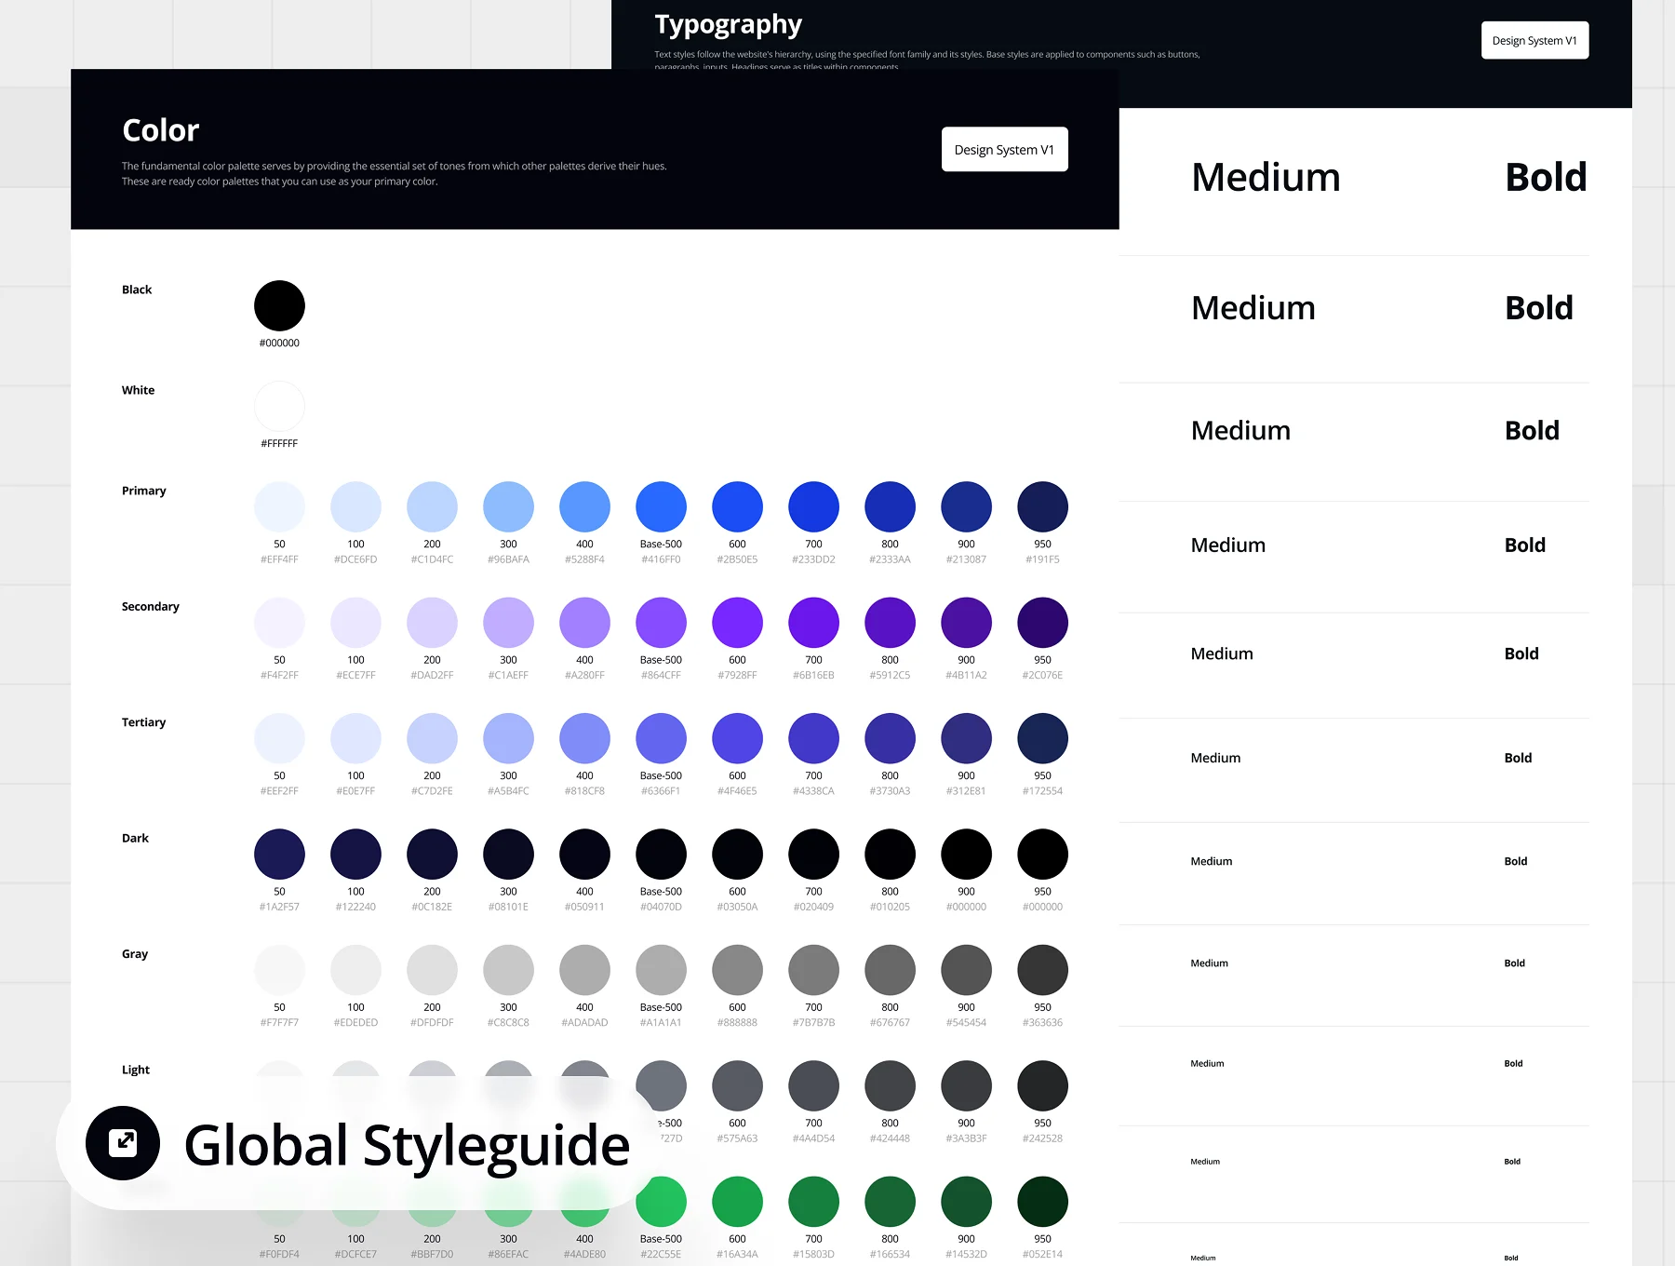Click hex code #7B7B7B under Gray 700

point(813,1022)
